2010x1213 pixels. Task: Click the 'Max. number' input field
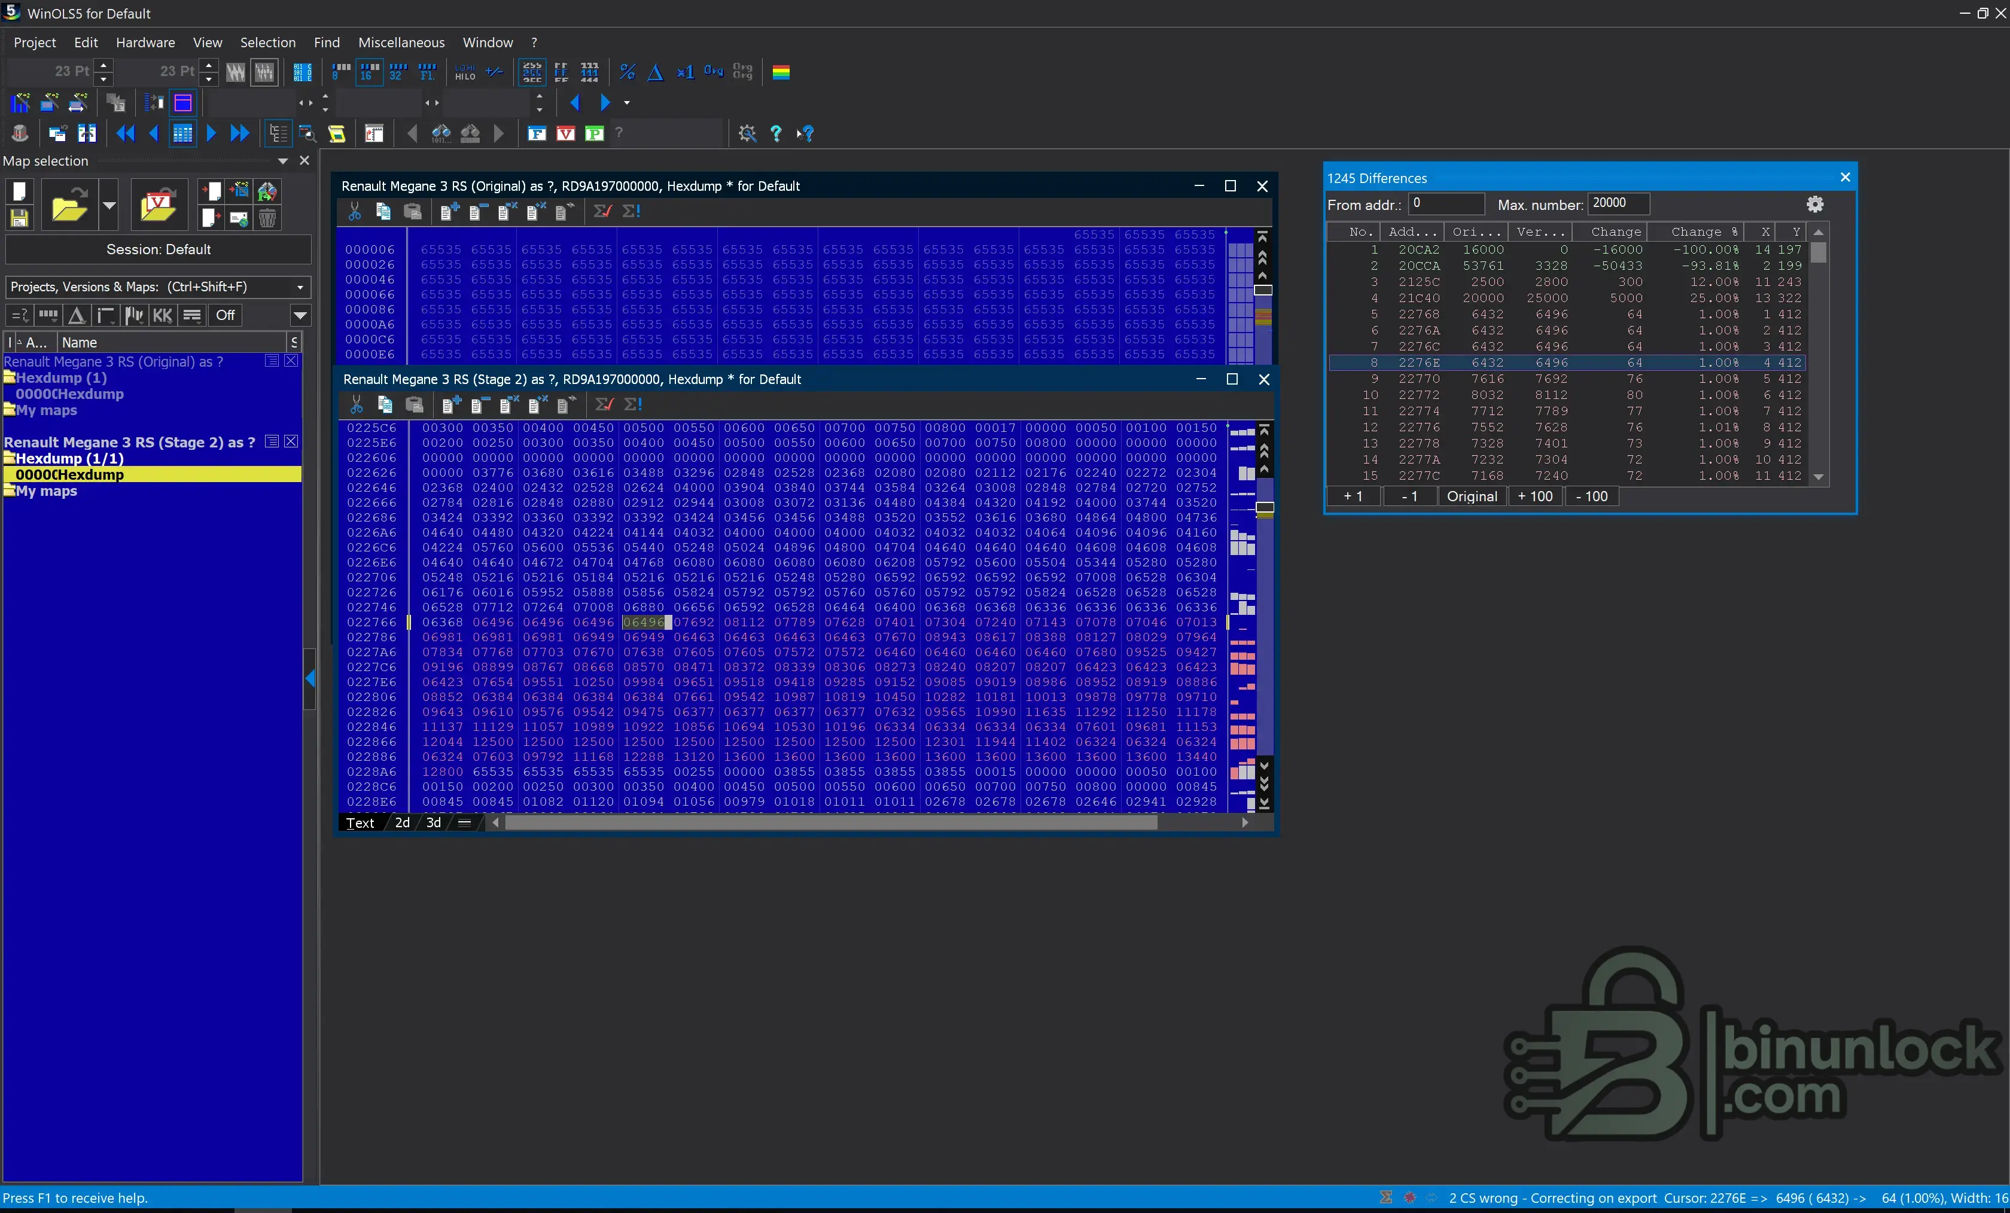pos(1618,203)
